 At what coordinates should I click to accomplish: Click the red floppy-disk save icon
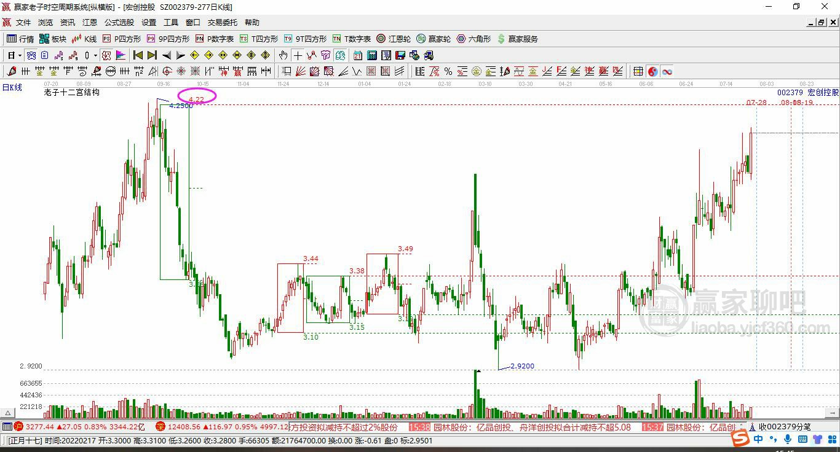coord(400,55)
